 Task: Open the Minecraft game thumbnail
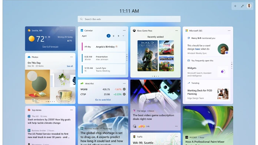point(166,64)
